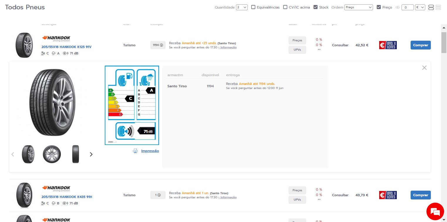This screenshot has width=447, height=222.
Task: Tick the CV/IC acima checkbox
Action: coord(285,7)
